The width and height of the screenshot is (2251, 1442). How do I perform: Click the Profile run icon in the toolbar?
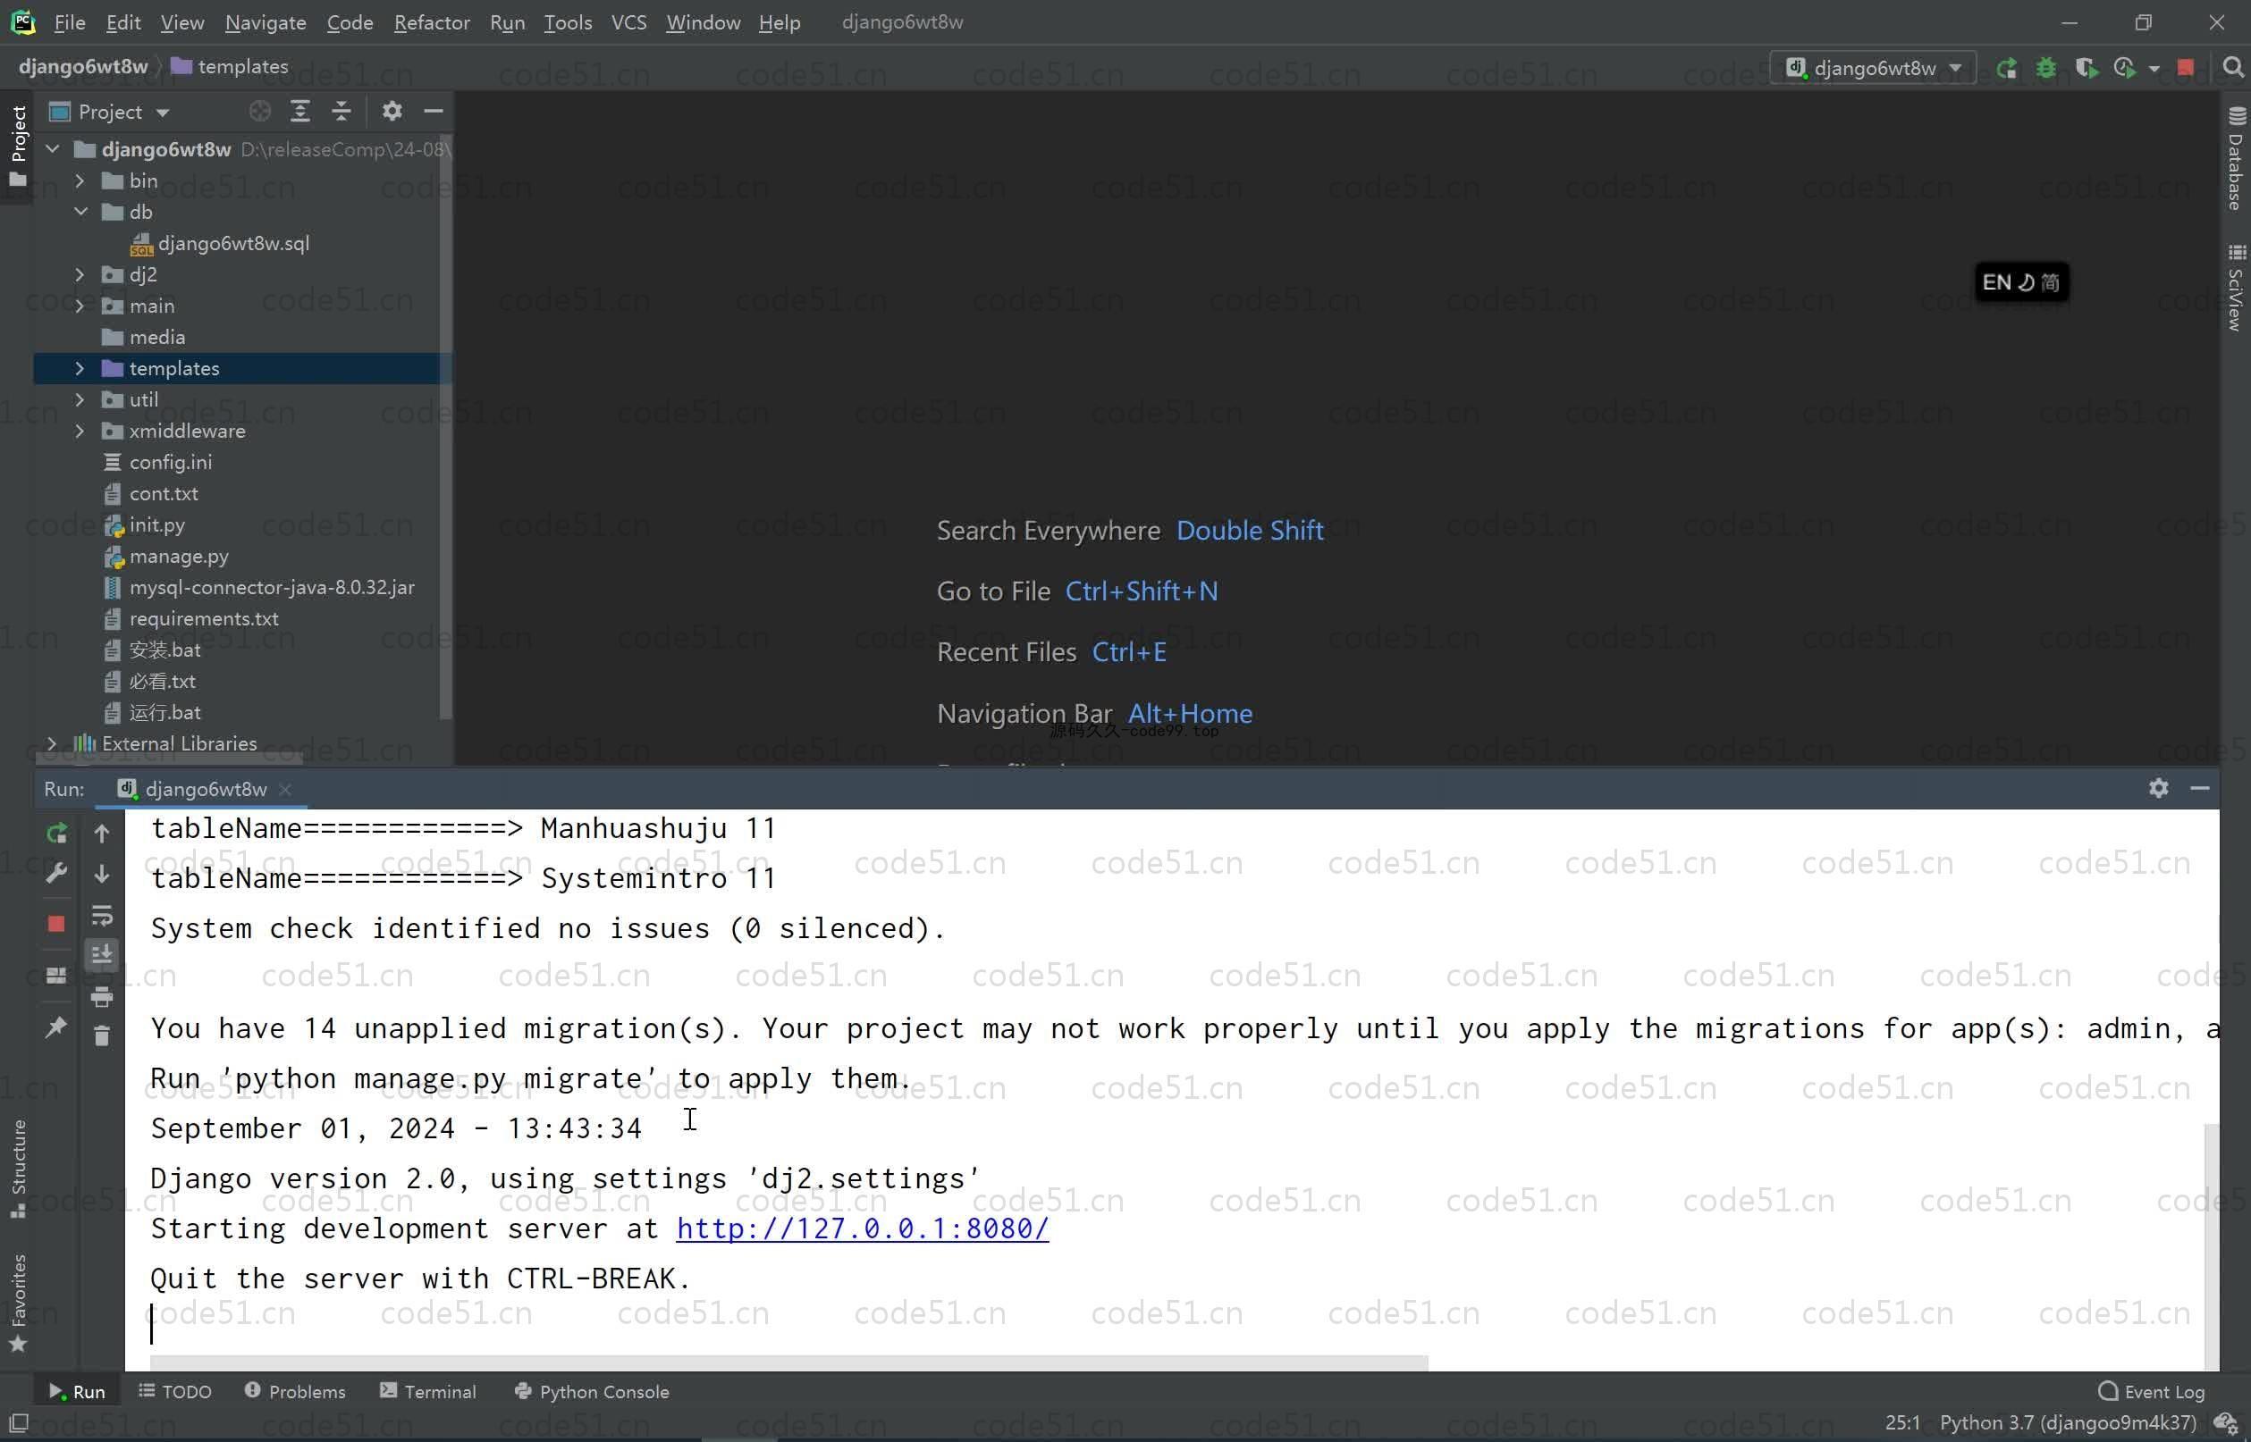[2125, 69]
